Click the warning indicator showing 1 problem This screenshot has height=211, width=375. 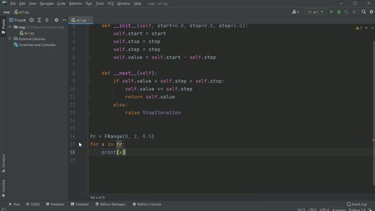[x=359, y=28]
